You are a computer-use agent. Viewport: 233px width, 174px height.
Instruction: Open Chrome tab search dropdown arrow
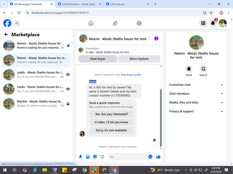(x=4, y=4)
